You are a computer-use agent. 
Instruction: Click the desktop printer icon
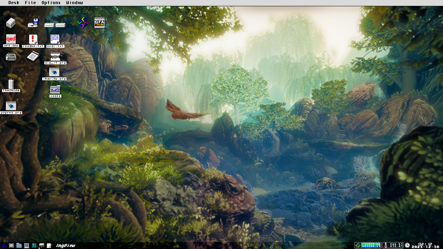pyautogui.click(x=11, y=56)
